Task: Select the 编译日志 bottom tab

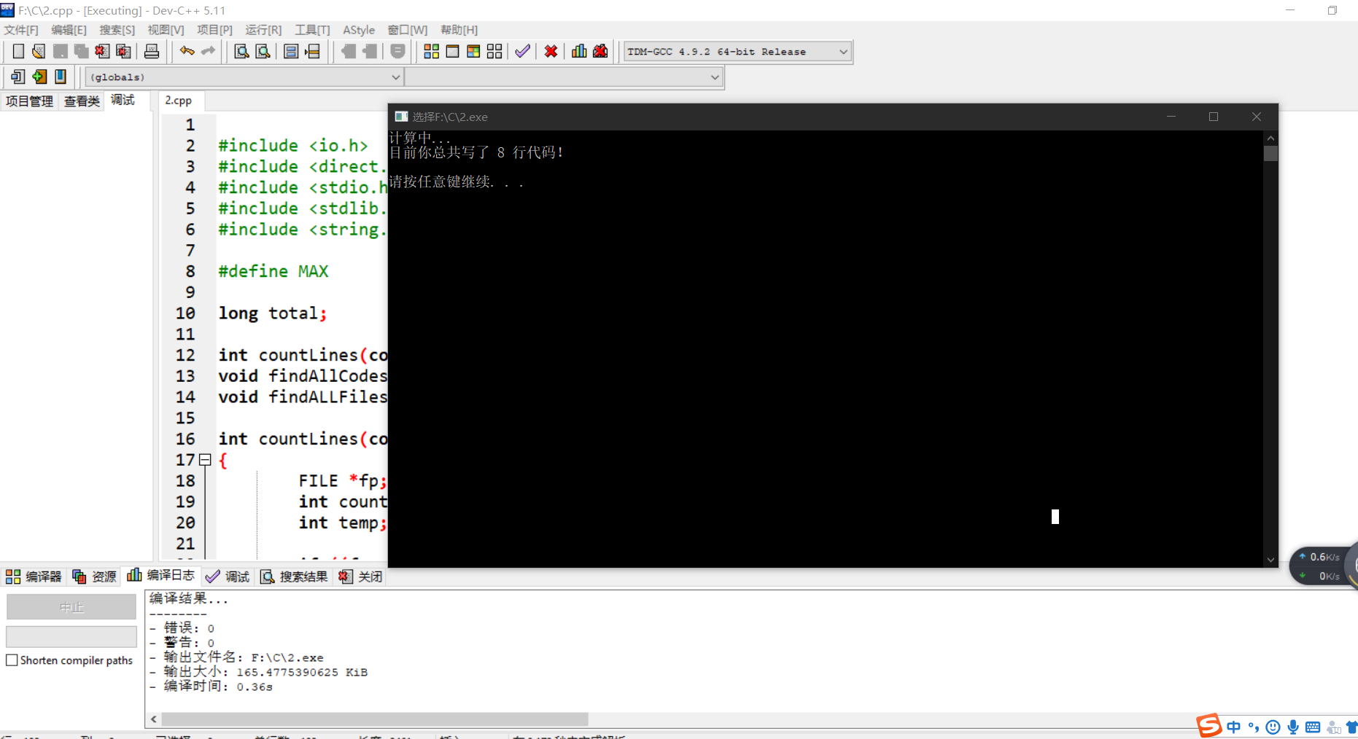Action: click(162, 576)
